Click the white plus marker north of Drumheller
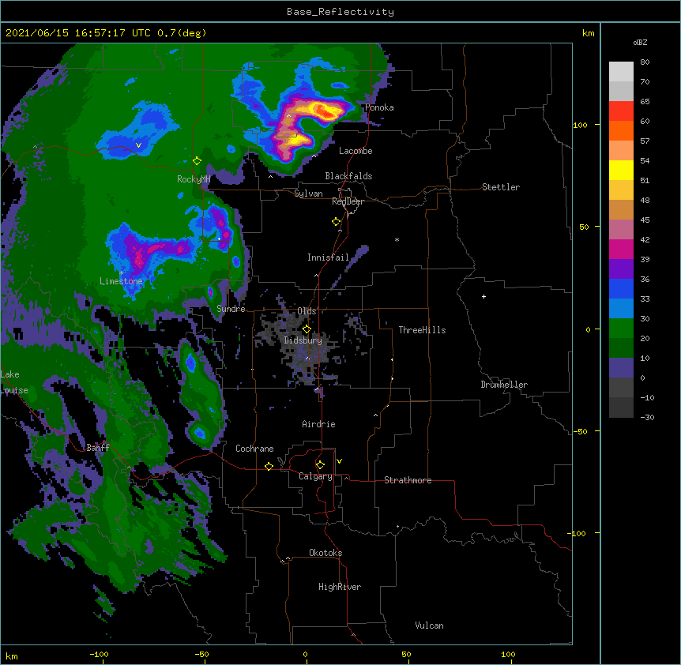 pyautogui.click(x=483, y=296)
